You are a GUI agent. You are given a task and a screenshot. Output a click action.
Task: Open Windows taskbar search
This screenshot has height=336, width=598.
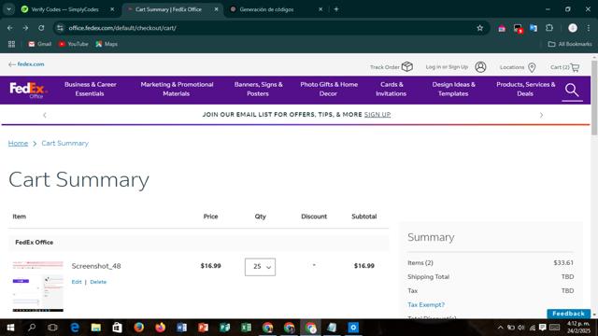click(32, 328)
